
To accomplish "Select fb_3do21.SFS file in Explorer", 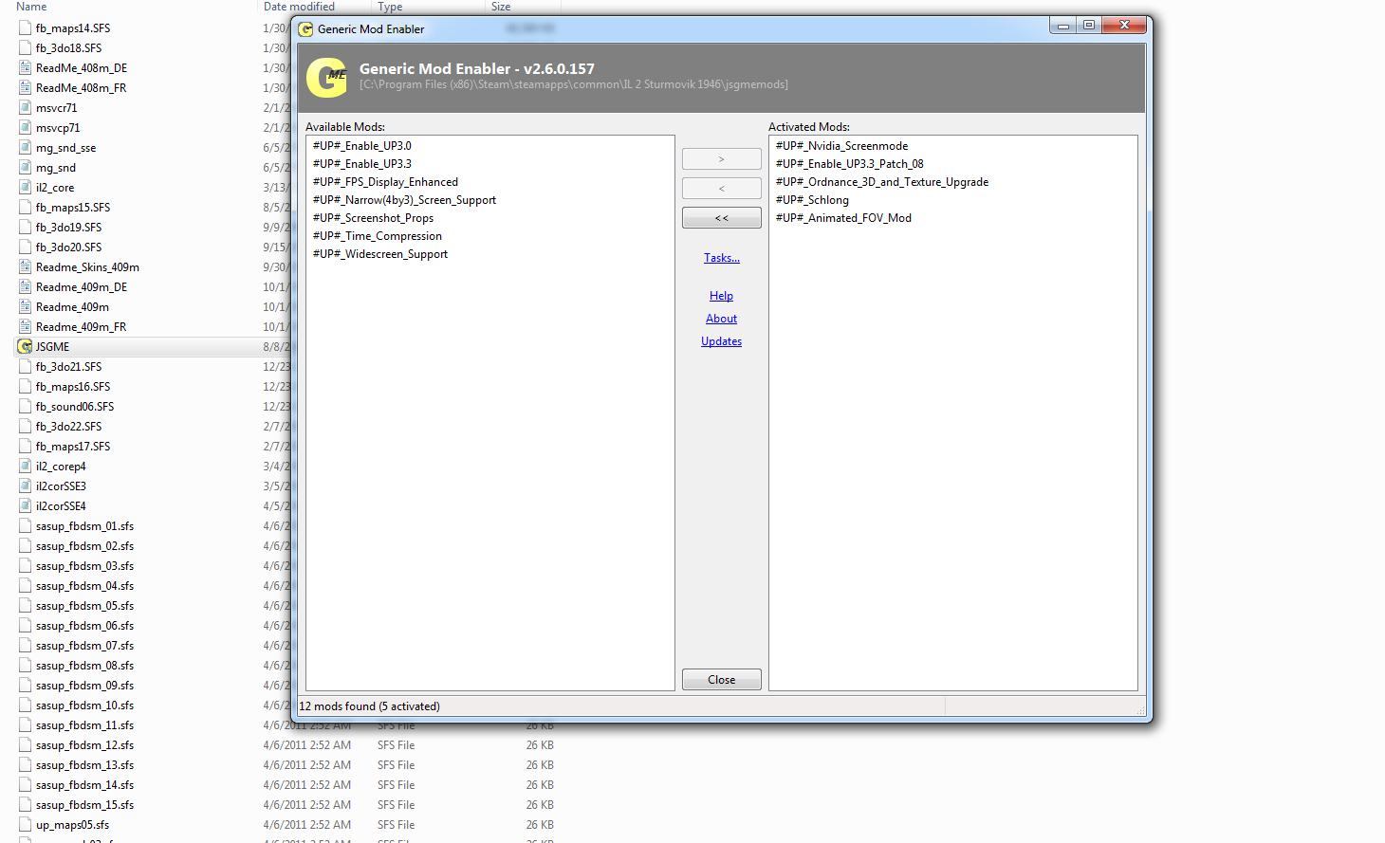I will [68, 367].
